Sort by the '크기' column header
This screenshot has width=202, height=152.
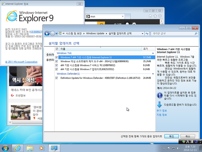click(149, 49)
